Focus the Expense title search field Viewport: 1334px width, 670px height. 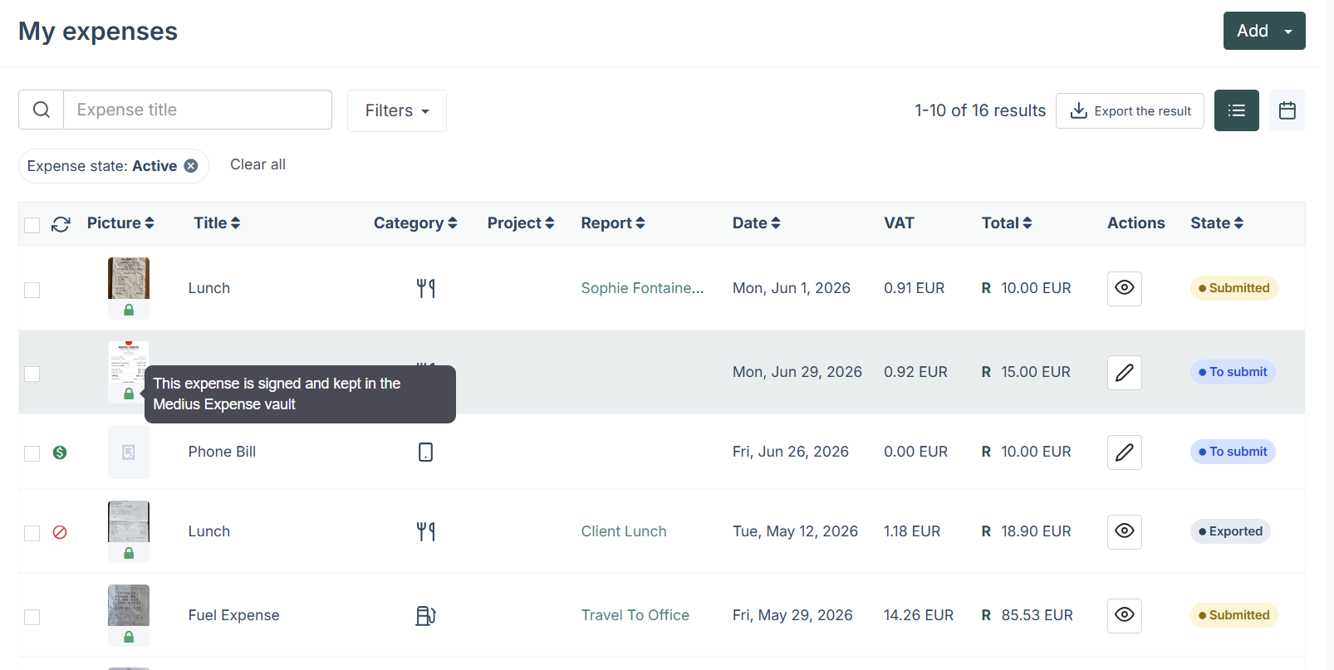click(198, 110)
